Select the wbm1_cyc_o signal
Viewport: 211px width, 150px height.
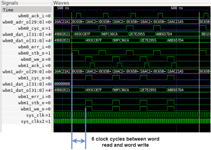pyautogui.click(x=26, y=78)
